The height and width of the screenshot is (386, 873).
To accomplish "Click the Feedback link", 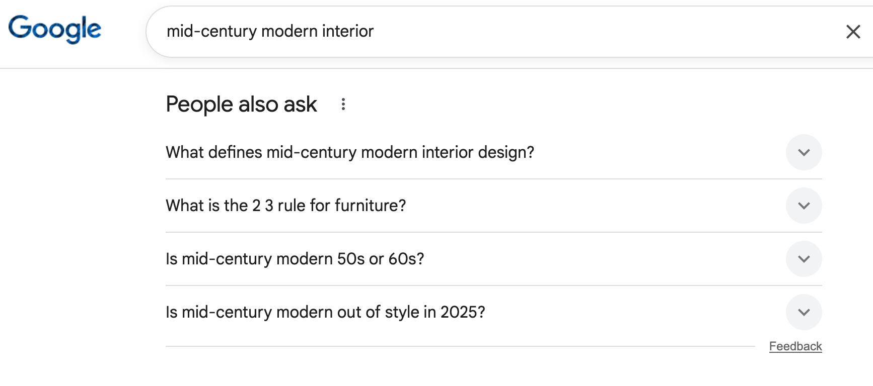I will [795, 346].
